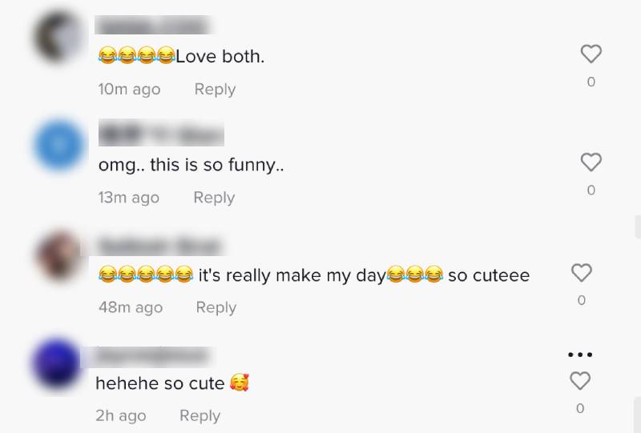Open three-dot options on "hehehe so cute" comment
Image resolution: width=641 pixels, height=433 pixels.
pyautogui.click(x=579, y=355)
